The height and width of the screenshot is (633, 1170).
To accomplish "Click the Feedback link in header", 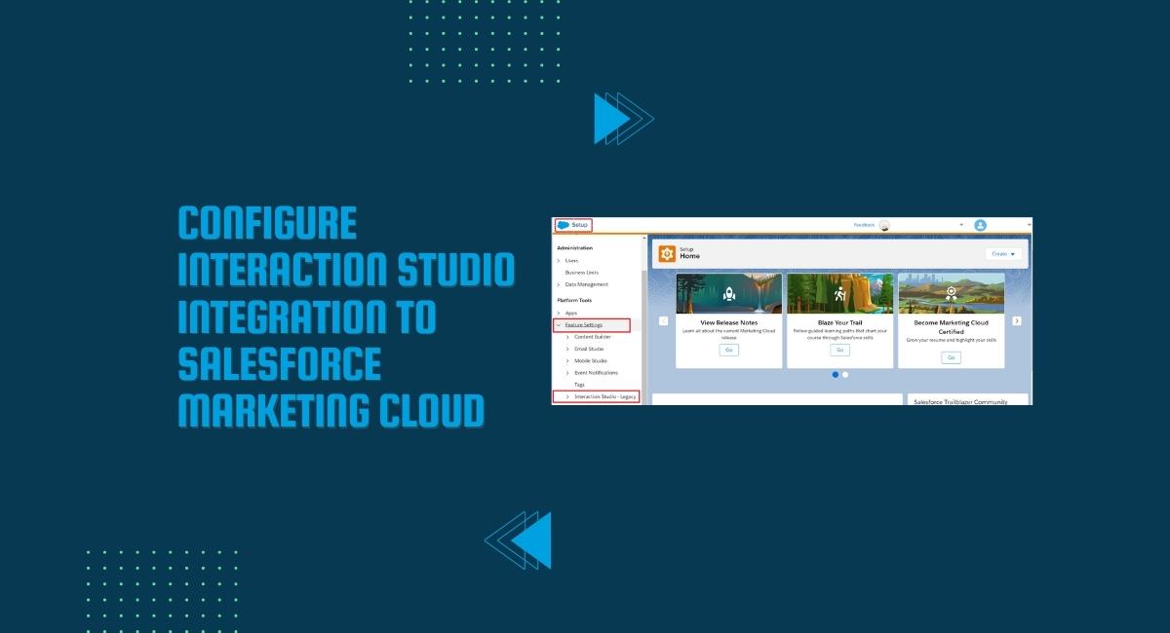I will (865, 225).
